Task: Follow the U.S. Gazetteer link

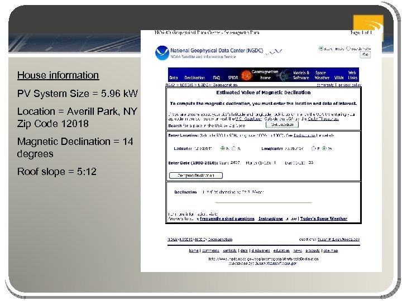Action: coord(248,119)
